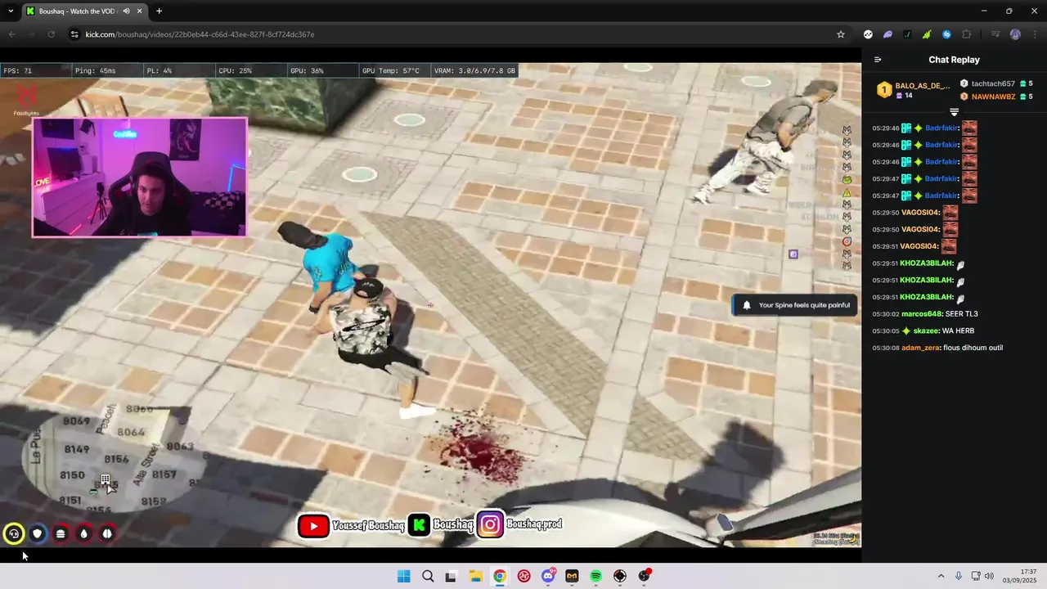Open the Extensions puzzle-piece menu

pyautogui.click(x=967, y=34)
